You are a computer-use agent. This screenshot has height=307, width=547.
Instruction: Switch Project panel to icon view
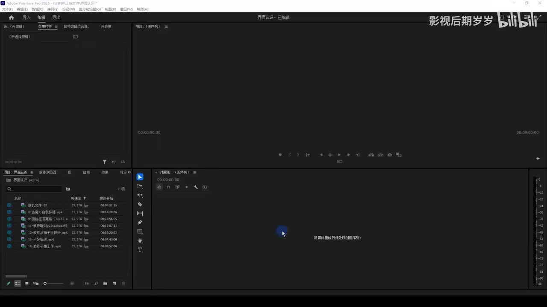(x=26, y=284)
